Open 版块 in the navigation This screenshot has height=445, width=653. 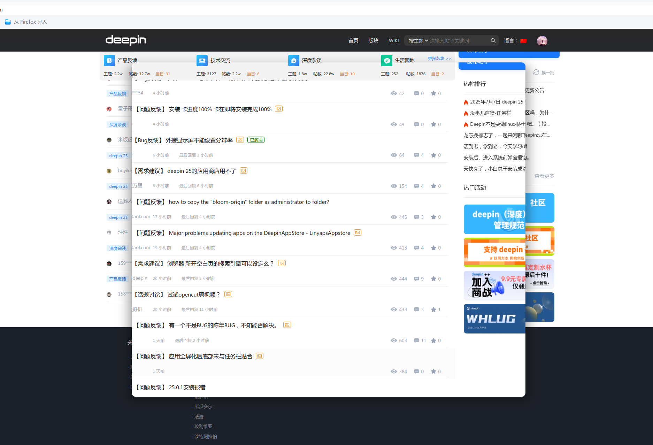[373, 40]
